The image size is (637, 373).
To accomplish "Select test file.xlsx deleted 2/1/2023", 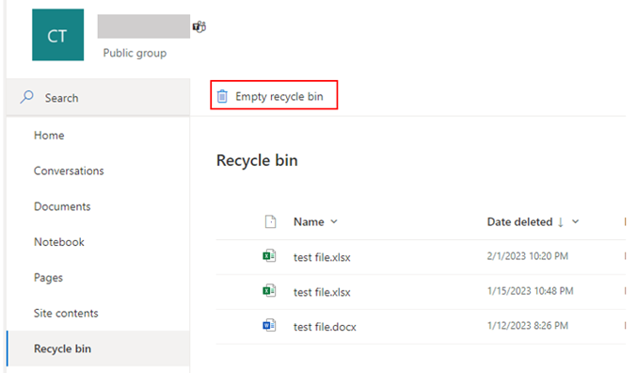I will coord(322,257).
